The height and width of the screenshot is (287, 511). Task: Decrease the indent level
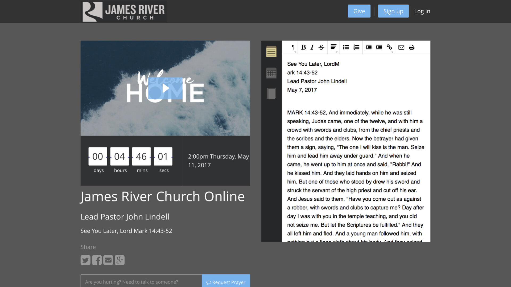[x=369, y=47]
